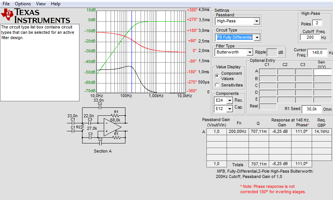This screenshot has height=200, width=333.
Task: Click the 14,1kHz Req. GBP cell
Action: point(322,131)
